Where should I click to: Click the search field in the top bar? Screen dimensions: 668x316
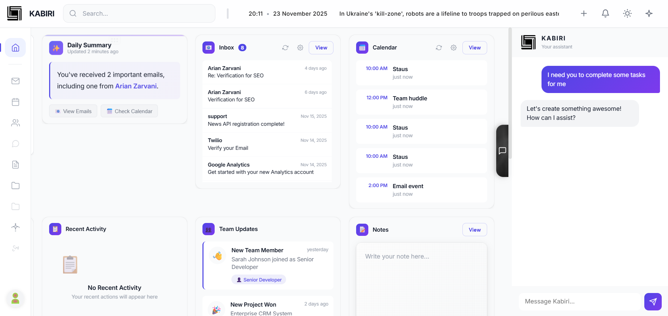pos(139,13)
